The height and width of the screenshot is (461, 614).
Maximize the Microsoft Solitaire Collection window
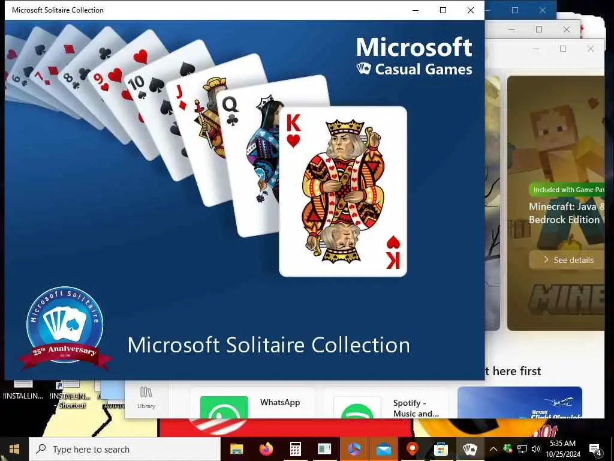pyautogui.click(x=443, y=10)
